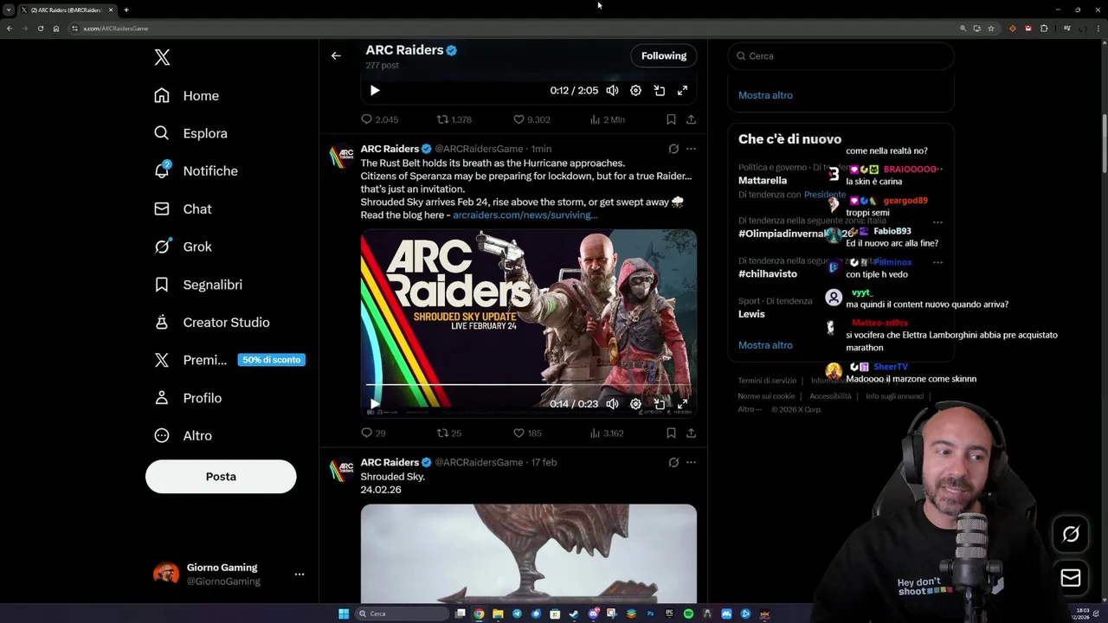The width and height of the screenshot is (1108, 623).
Task: Click the Posta compose button
Action: click(x=221, y=477)
